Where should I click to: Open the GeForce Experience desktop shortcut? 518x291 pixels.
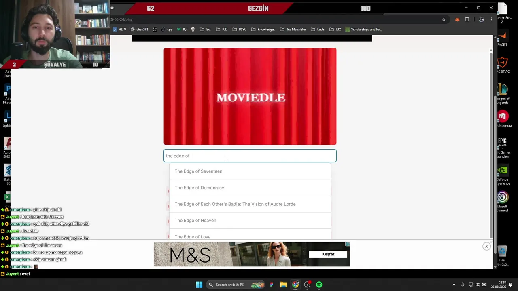click(503, 175)
